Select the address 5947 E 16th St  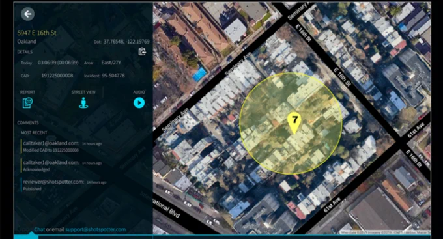(x=36, y=33)
